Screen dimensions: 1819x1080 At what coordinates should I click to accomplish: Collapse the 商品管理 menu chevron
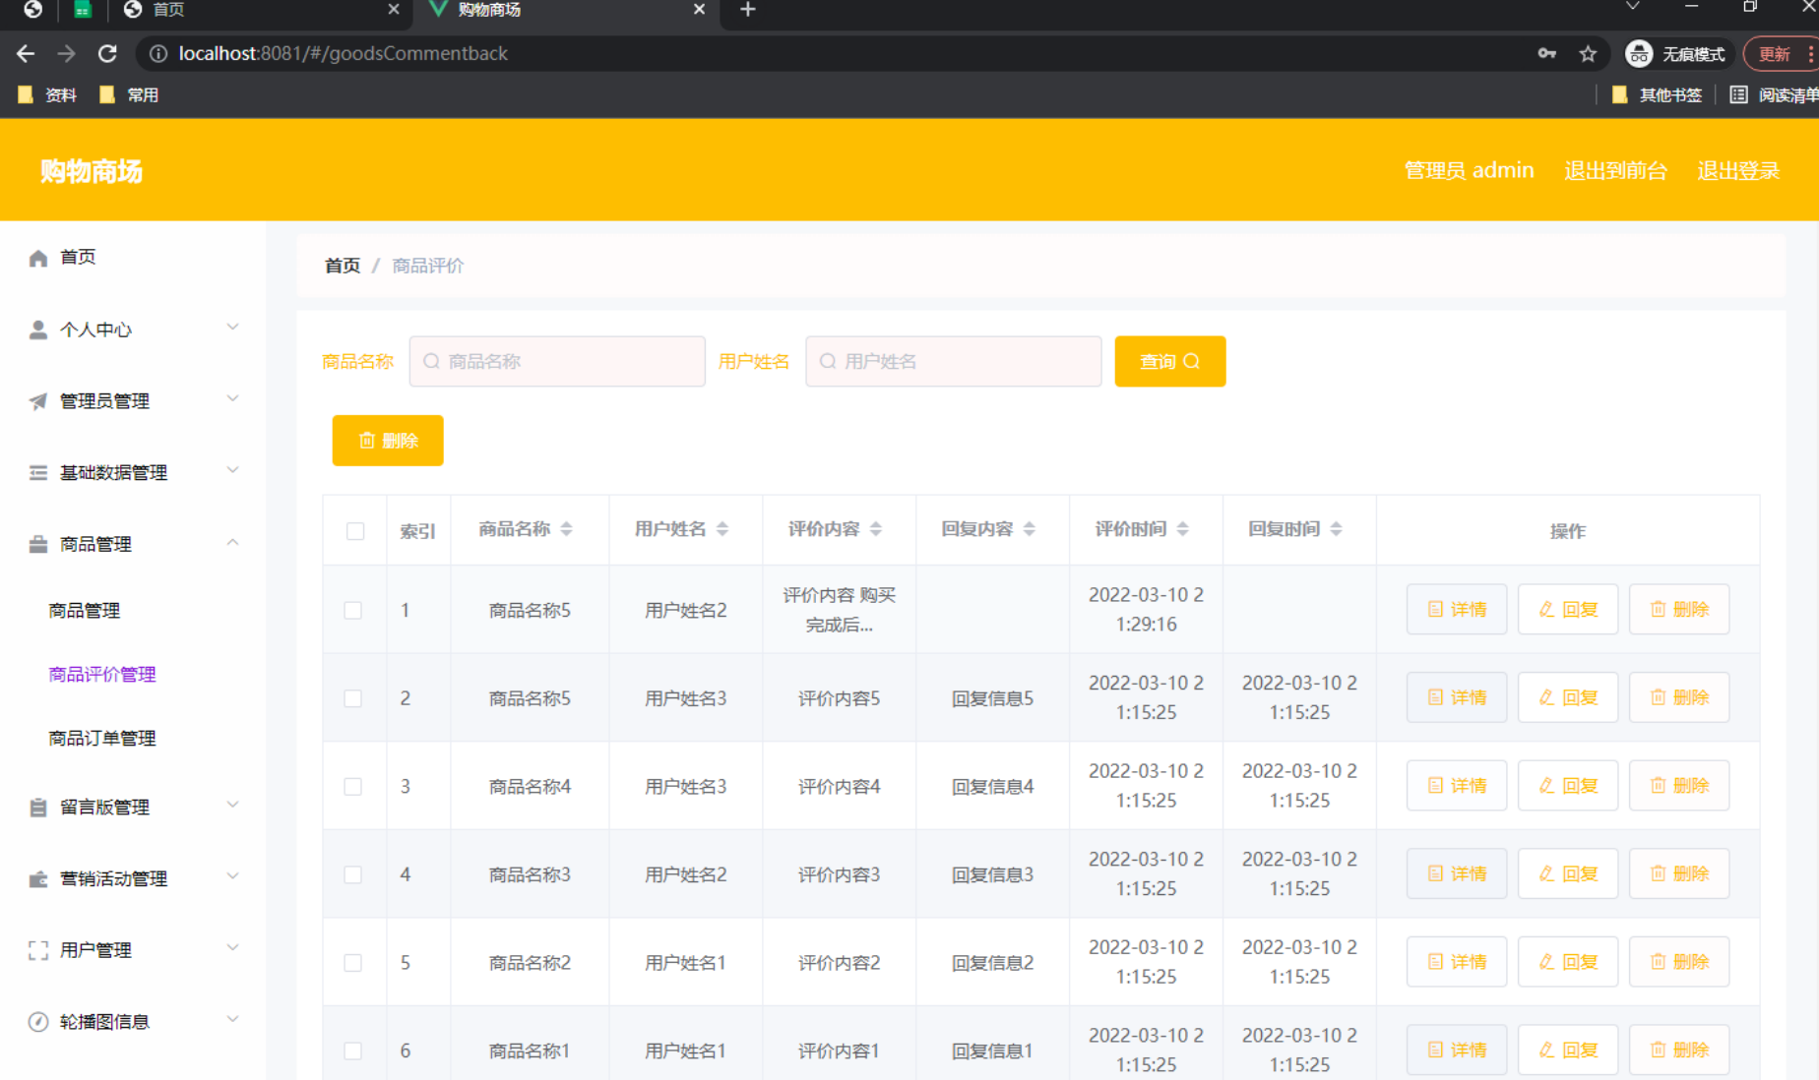[233, 542]
